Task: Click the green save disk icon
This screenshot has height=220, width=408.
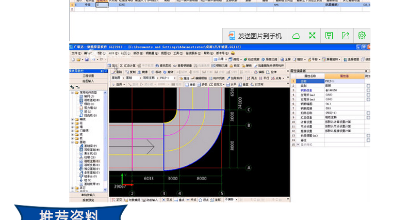Action: [329, 36]
